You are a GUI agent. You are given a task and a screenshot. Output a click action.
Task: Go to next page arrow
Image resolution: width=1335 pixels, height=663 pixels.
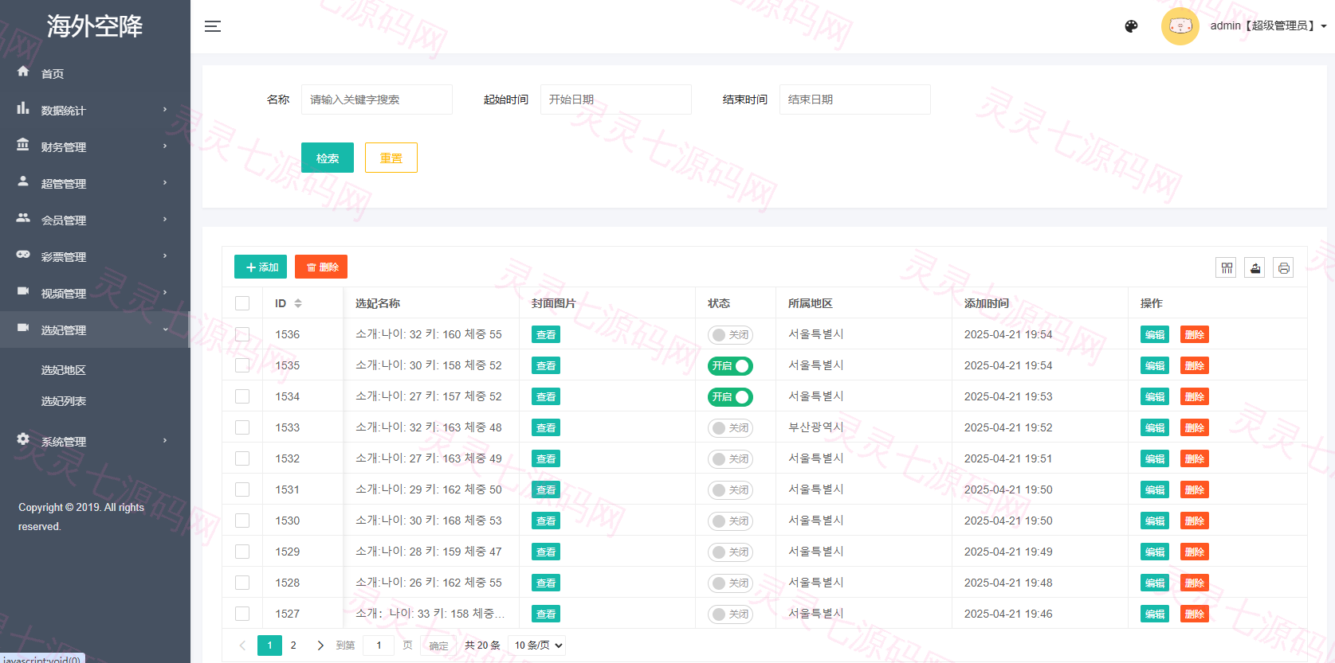[x=320, y=645]
